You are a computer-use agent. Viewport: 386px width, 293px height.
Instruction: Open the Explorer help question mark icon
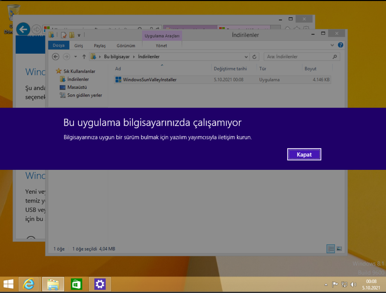click(x=340, y=45)
